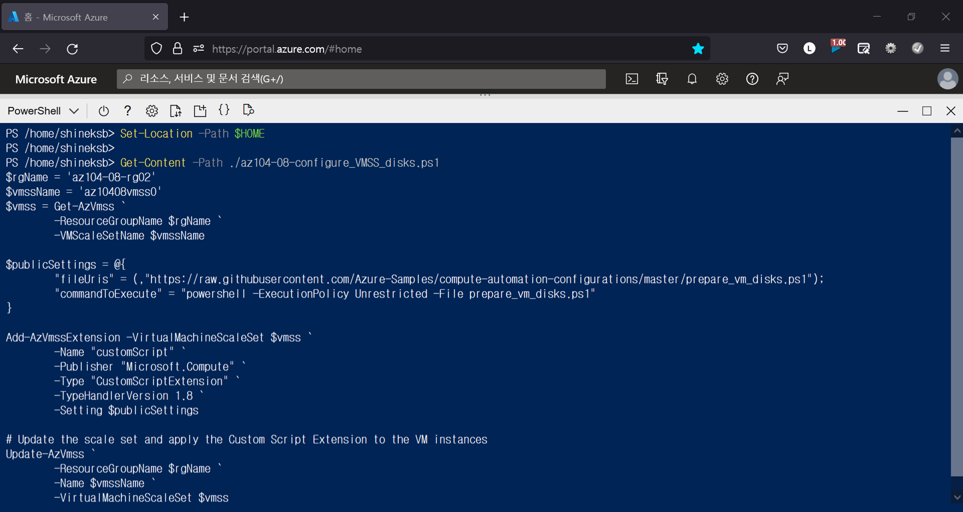Open Cloud Shell editor braces icon
This screenshot has height=512, width=963.
[224, 110]
